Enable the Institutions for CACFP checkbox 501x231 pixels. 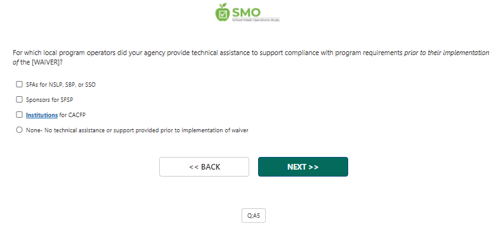20,115
